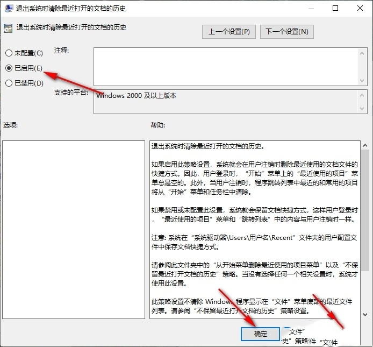Confirm with the 确定 button
The width and height of the screenshot is (373, 347).
click(x=260, y=334)
